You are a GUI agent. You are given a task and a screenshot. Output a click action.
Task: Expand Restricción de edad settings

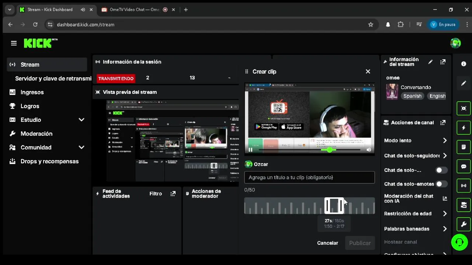point(445,213)
